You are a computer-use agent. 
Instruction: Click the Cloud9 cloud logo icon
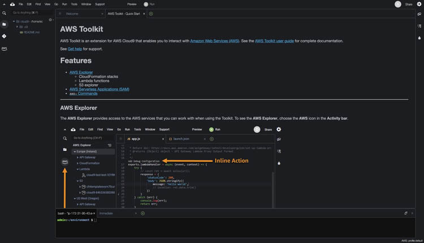[12, 4]
